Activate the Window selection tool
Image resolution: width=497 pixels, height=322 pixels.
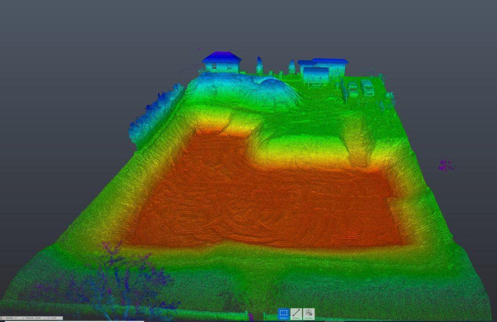(283, 314)
